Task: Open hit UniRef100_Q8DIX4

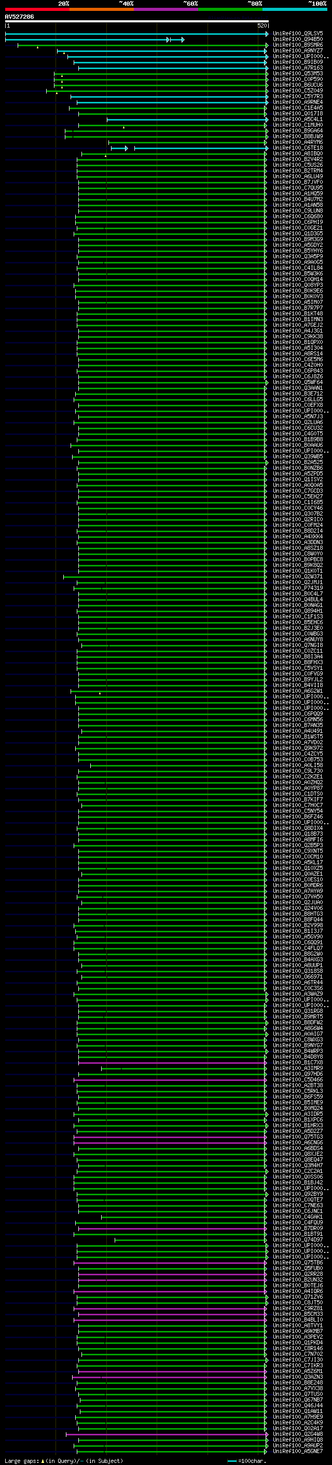Action: (x=297, y=828)
